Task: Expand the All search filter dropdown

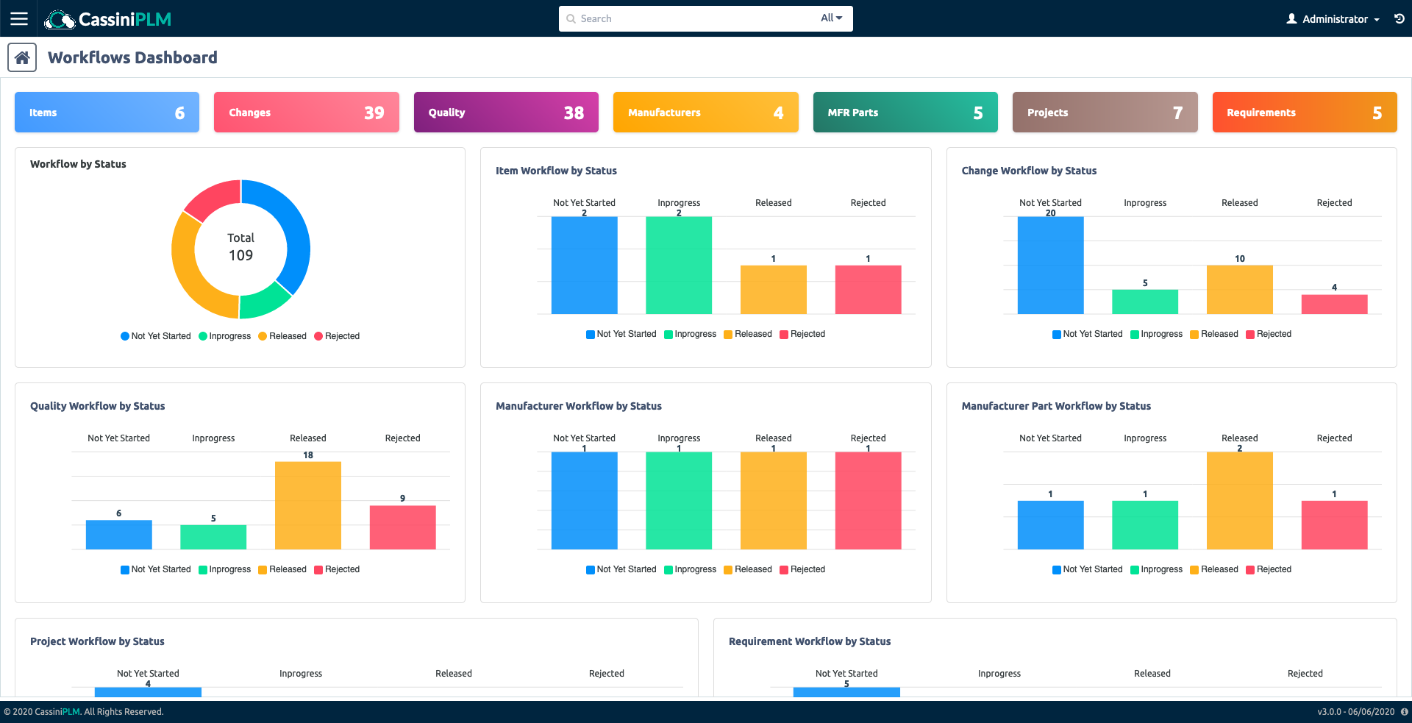Action: [831, 18]
